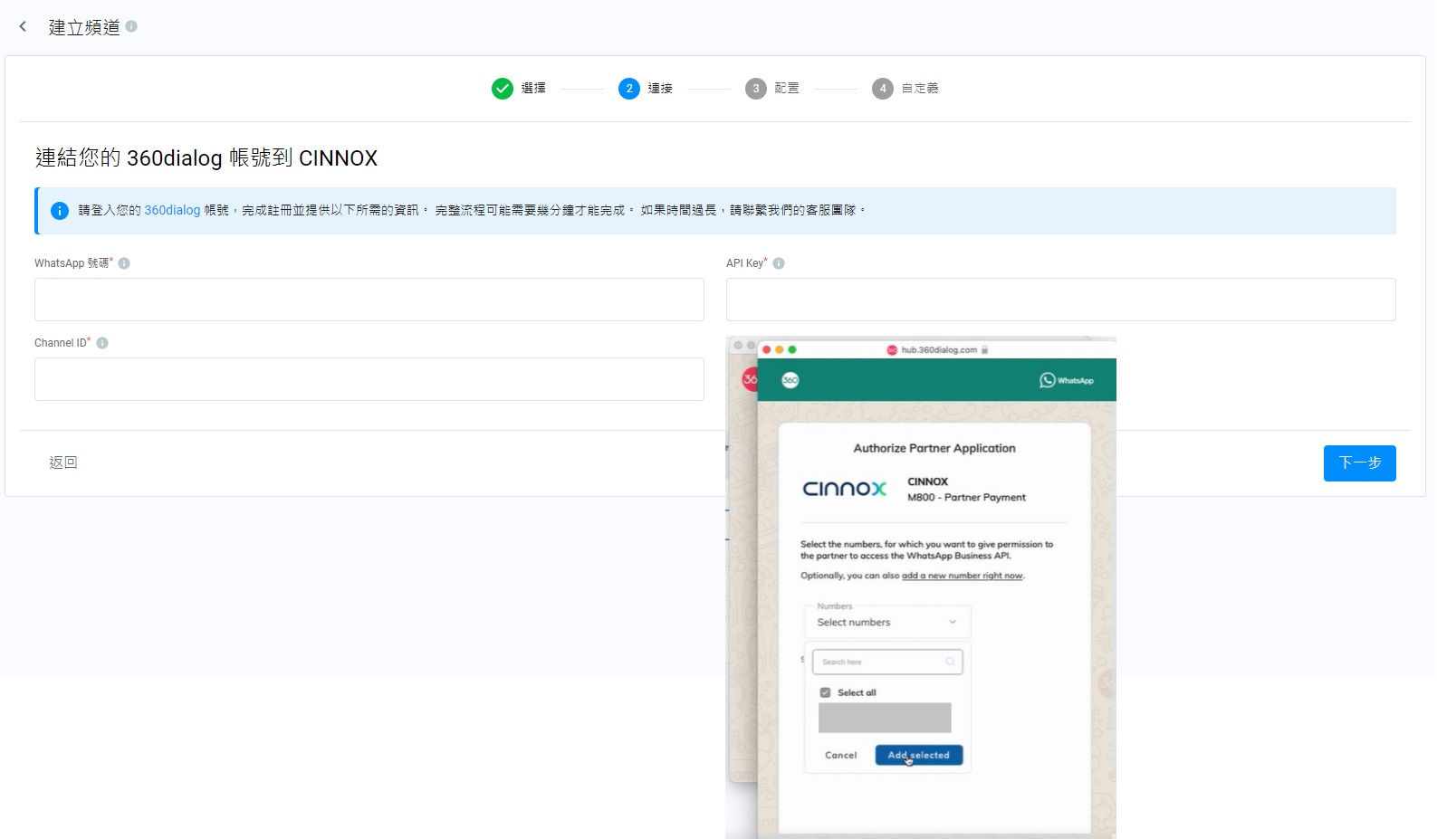Click the green maximize dot of the browser window
The height and width of the screenshot is (839, 1437).
(792, 349)
